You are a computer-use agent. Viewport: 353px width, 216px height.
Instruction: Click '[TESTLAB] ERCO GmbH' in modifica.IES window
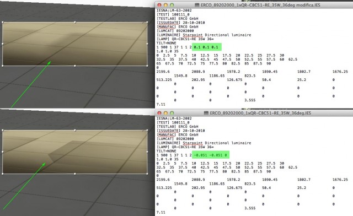(x=178, y=18)
